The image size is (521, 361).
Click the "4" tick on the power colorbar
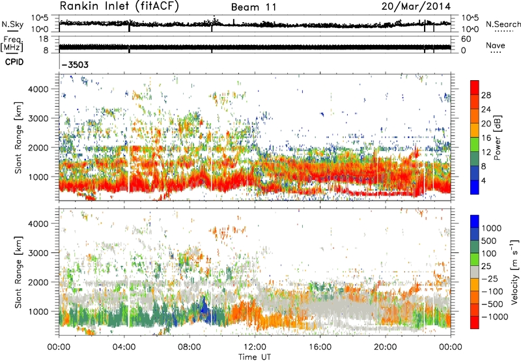pyautogui.click(x=483, y=181)
